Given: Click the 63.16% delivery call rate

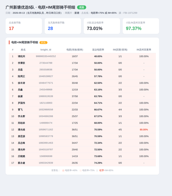Looking at the screenshot, I should pos(98,90).
